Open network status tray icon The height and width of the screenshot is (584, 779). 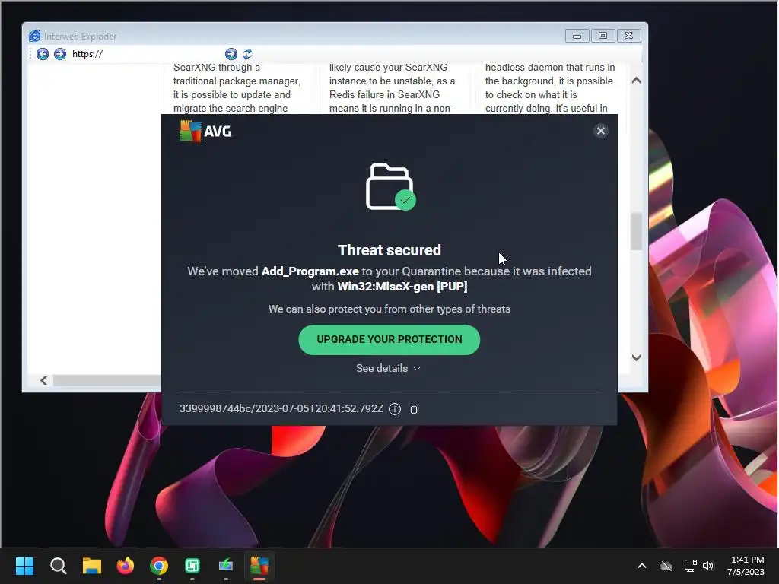690,566
